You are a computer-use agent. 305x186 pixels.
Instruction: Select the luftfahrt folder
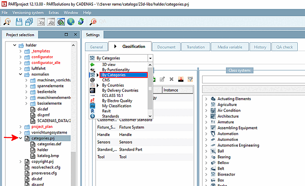point(38,68)
